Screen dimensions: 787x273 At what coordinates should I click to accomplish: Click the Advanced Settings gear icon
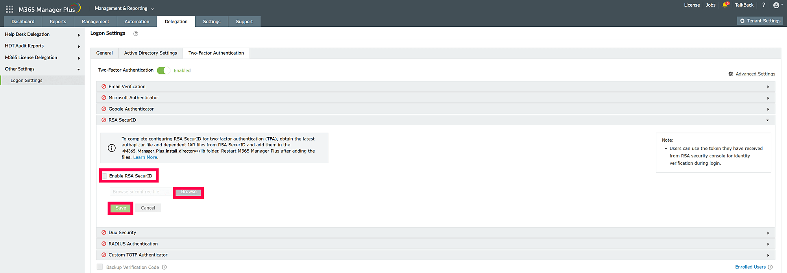point(731,74)
